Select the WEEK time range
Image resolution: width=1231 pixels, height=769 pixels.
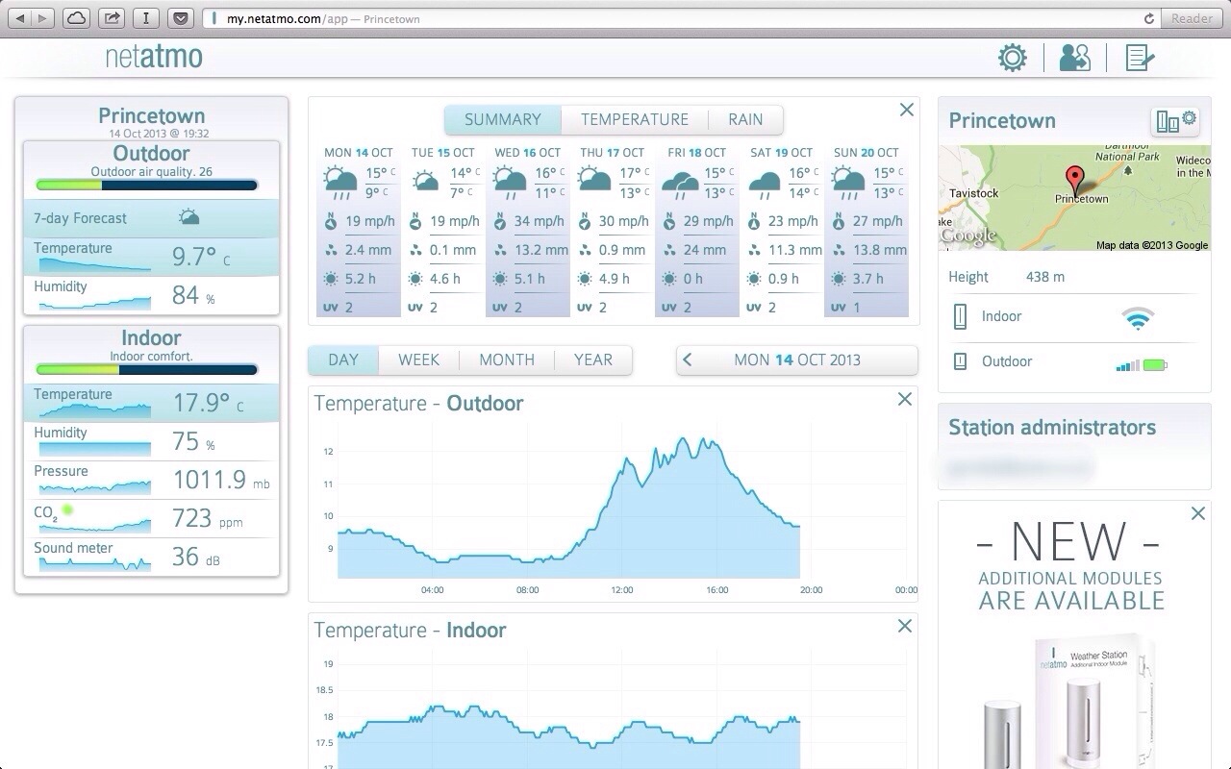[x=418, y=360]
